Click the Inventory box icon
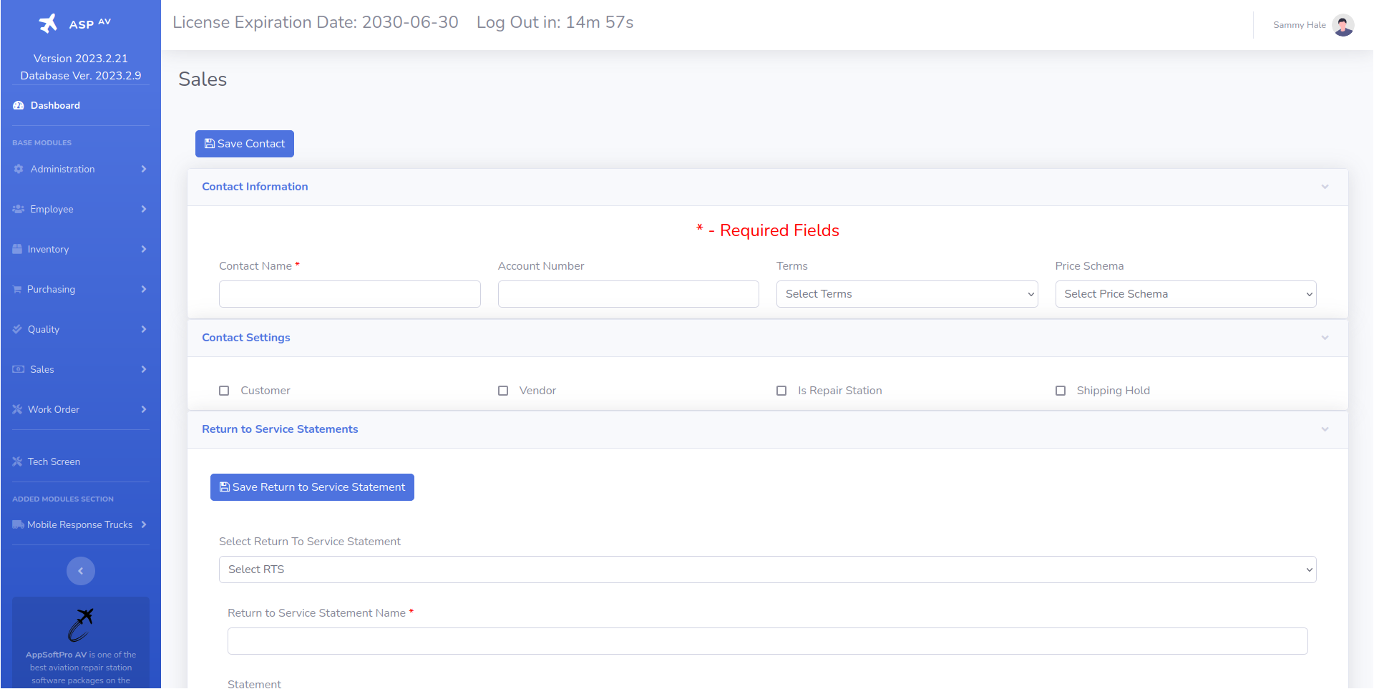 pos(18,249)
